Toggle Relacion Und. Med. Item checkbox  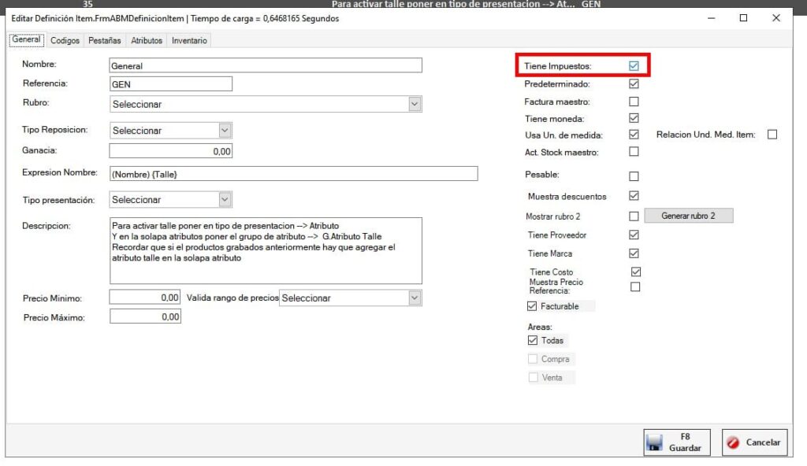(772, 135)
